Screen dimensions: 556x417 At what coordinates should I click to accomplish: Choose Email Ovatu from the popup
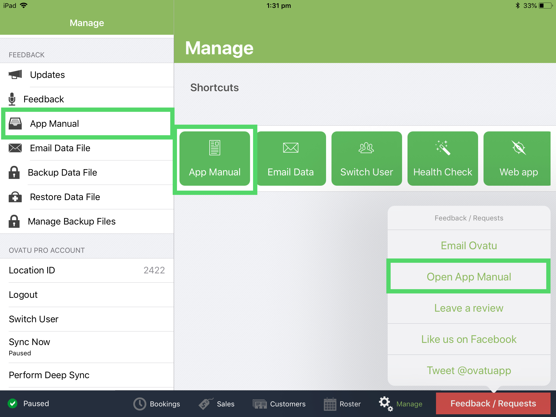click(x=469, y=245)
